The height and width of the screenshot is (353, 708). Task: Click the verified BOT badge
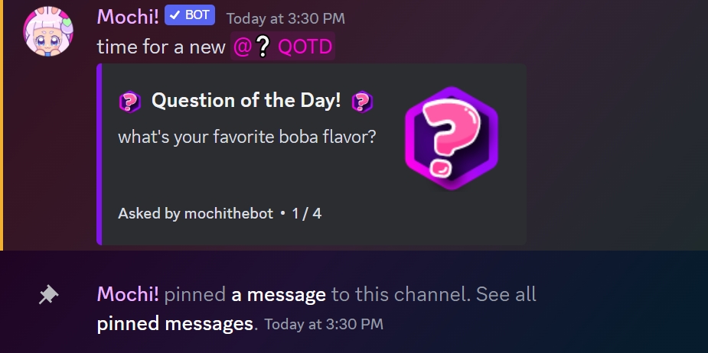pyautogui.click(x=190, y=15)
